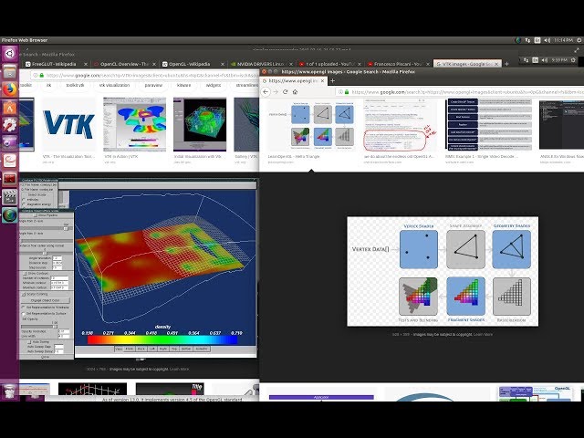Image resolution: width=584 pixels, height=438 pixels.
Task: Open the session gear menu in top panel
Action: point(579,40)
